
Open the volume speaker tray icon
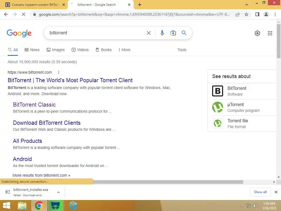(x=255, y=206)
